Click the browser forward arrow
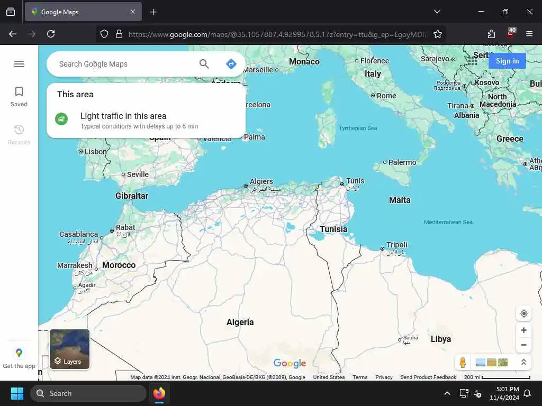542x406 pixels. tap(32, 34)
